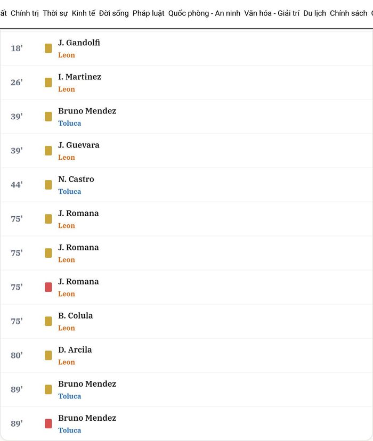Image resolution: width=373 pixels, height=441 pixels.
Task: Open the Kinh tế section
Action: coord(84,13)
